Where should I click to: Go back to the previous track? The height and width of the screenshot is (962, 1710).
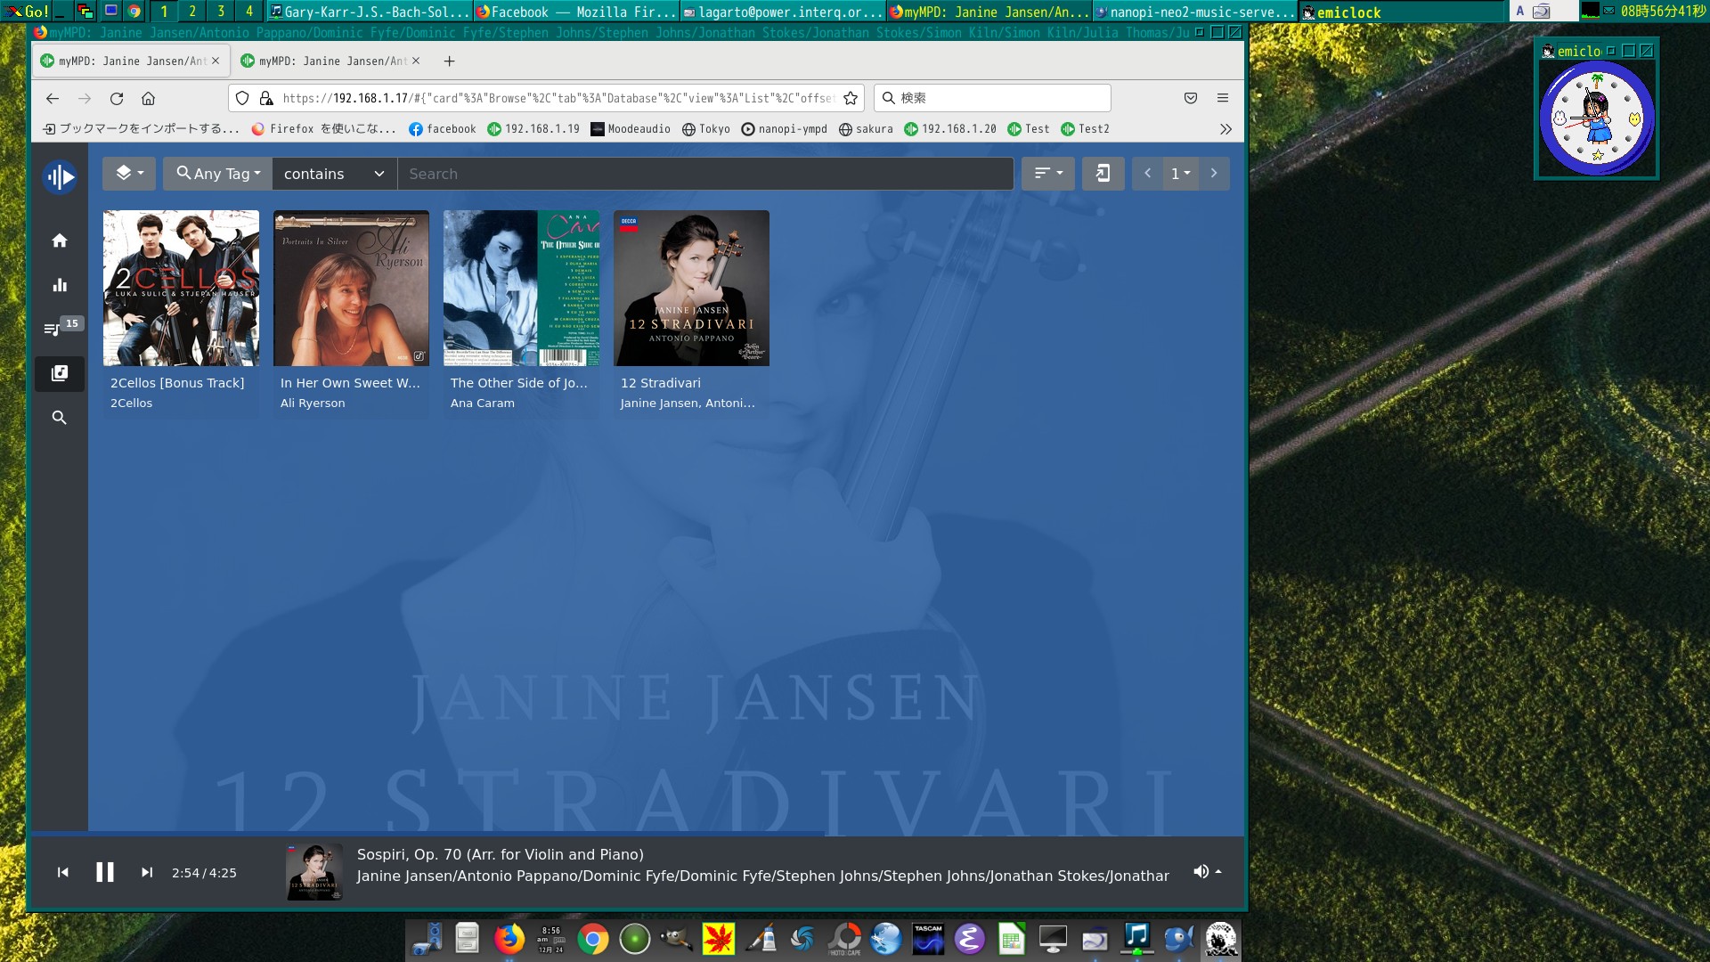(x=63, y=873)
